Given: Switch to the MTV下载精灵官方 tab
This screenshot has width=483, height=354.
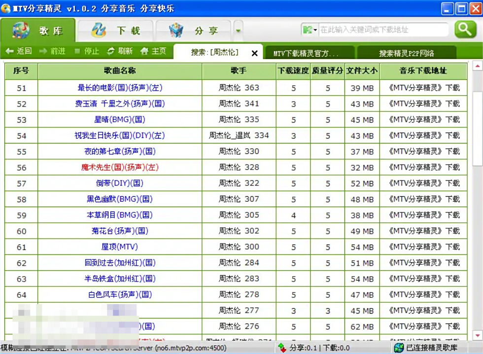Looking at the screenshot, I should click(306, 53).
